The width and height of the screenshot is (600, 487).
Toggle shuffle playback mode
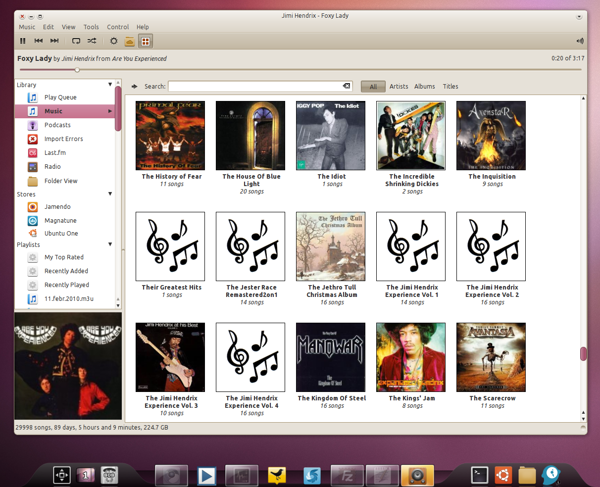click(92, 41)
